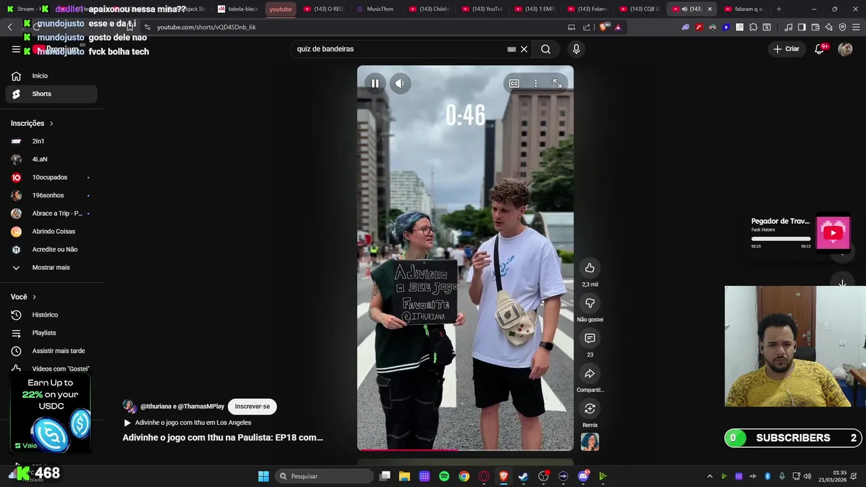This screenshot has width=866, height=487.
Task: Pause the Shorts video
Action: tap(375, 83)
